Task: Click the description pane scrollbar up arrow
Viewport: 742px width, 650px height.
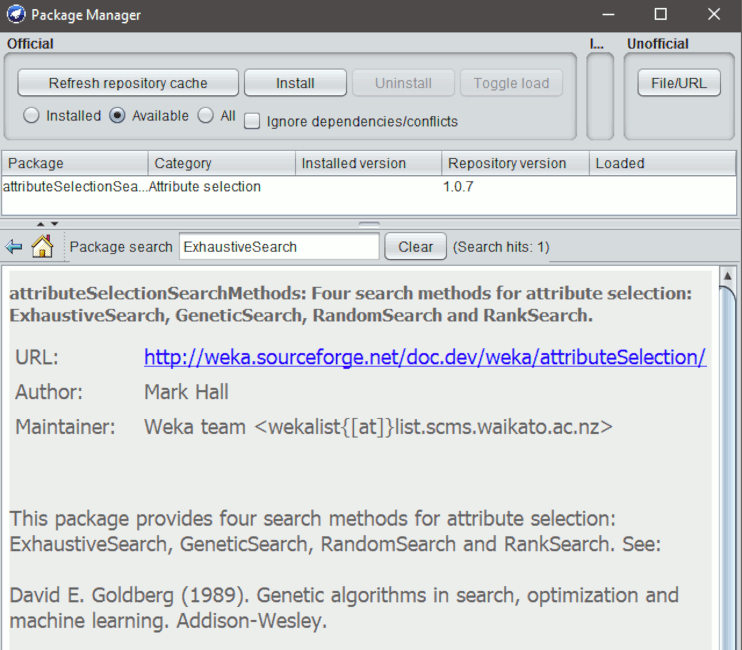Action: pos(727,276)
